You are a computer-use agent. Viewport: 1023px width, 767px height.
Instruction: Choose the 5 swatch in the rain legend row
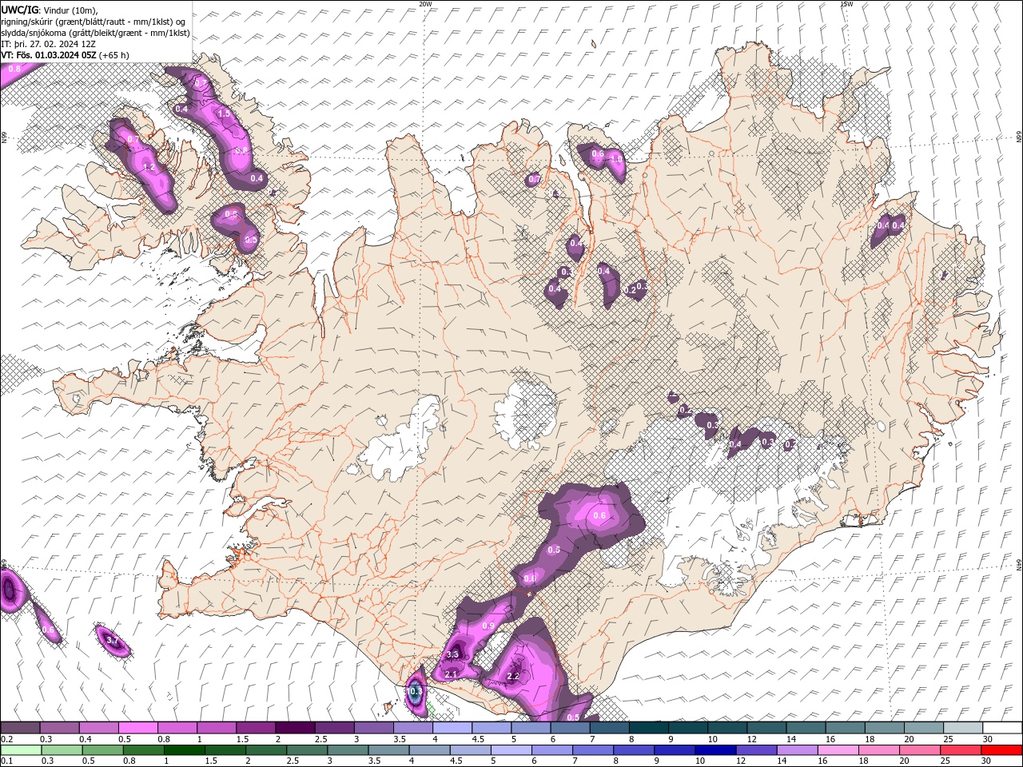(510, 750)
